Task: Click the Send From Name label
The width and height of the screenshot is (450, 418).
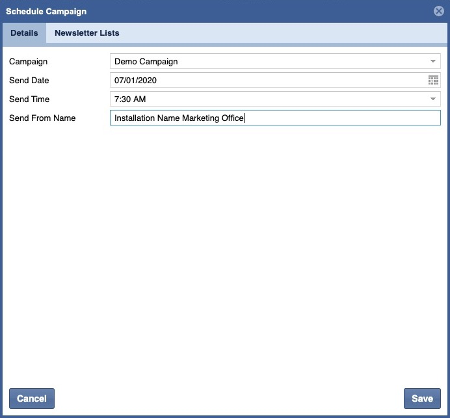Action: click(42, 118)
